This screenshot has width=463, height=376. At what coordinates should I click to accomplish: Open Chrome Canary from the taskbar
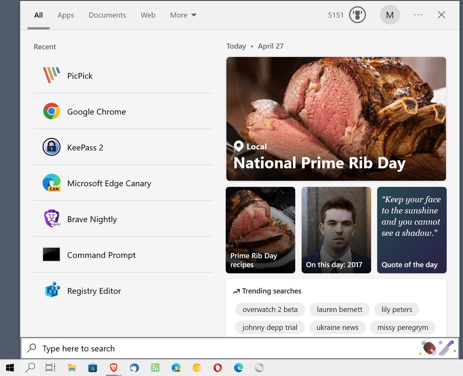pyautogui.click(x=197, y=368)
